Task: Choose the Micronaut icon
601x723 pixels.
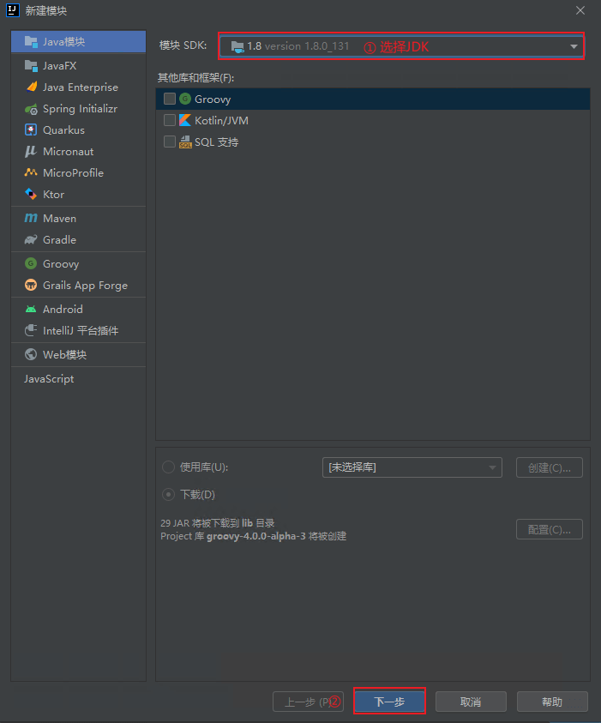Action: click(31, 151)
